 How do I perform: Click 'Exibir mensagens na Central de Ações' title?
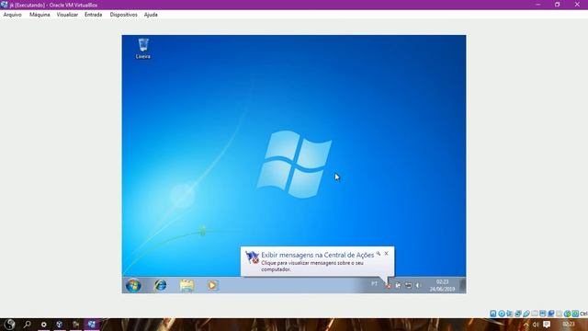click(x=317, y=255)
